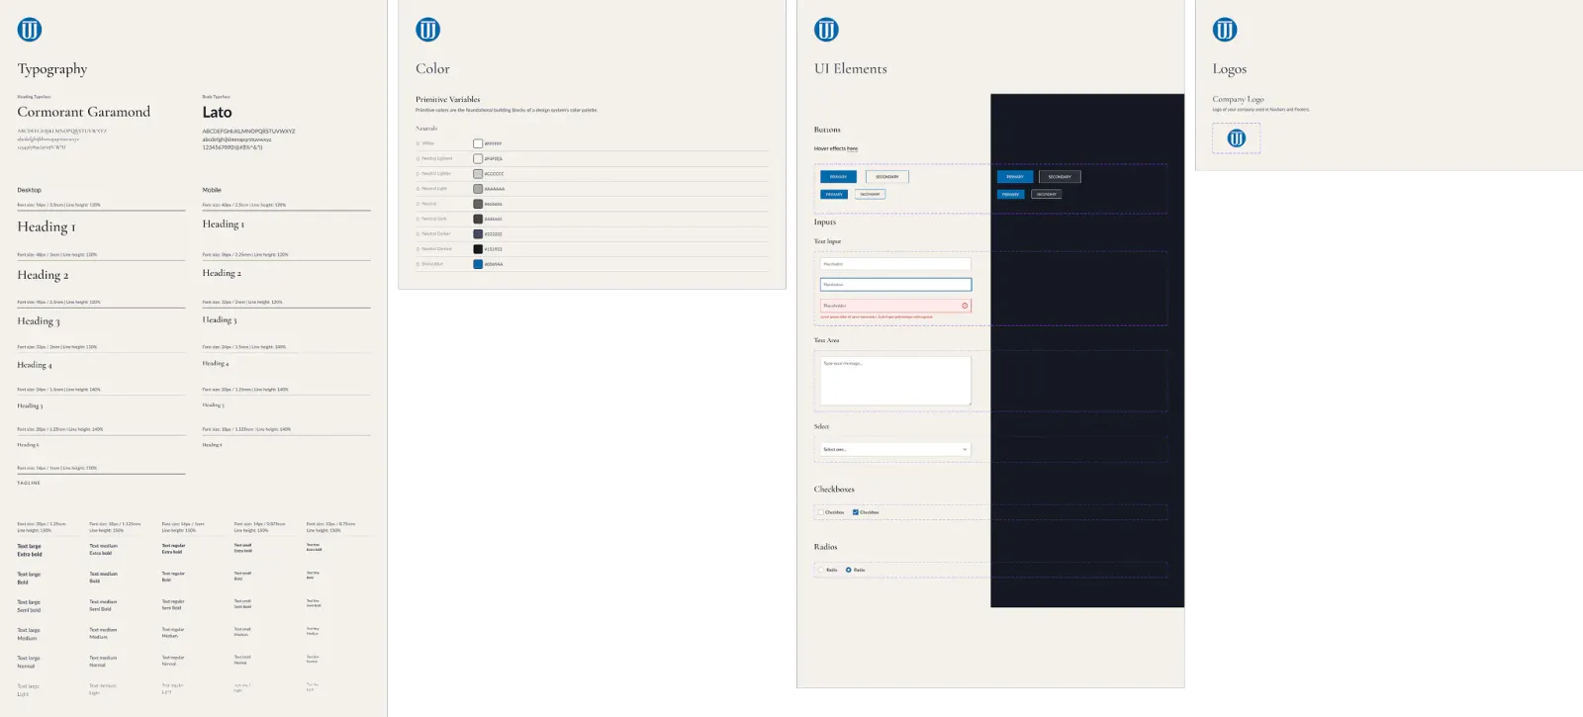Click the Mobile 'Heading 2' sample text

(x=222, y=273)
